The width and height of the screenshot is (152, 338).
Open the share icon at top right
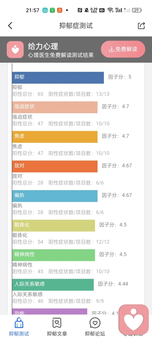click(x=142, y=26)
